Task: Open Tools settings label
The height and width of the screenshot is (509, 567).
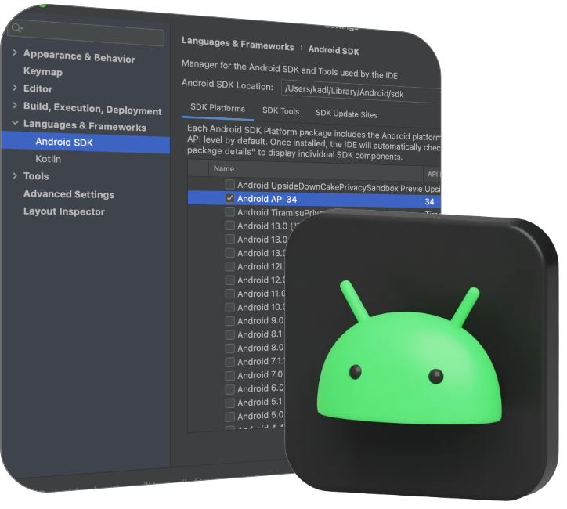Action: [x=36, y=176]
